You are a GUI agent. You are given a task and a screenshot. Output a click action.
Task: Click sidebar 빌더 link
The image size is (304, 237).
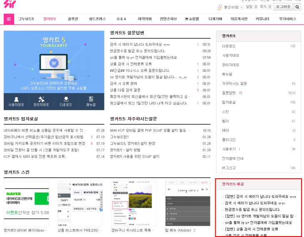(225, 121)
